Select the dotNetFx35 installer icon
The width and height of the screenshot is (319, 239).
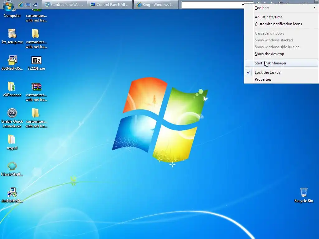pos(12,63)
